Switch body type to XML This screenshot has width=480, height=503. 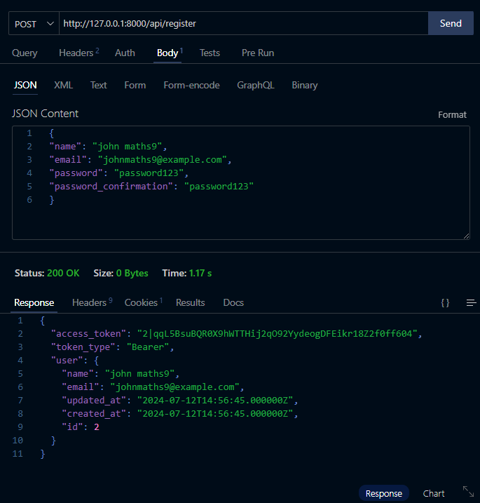(x=63, y=85)
